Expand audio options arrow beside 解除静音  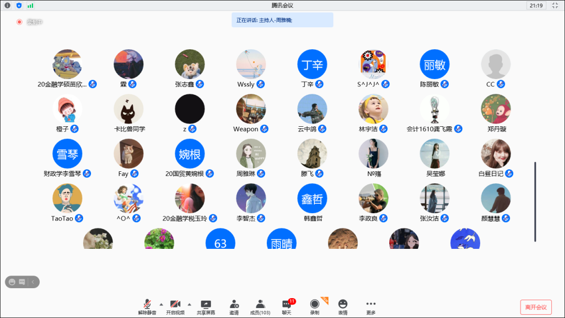(161, 304)
